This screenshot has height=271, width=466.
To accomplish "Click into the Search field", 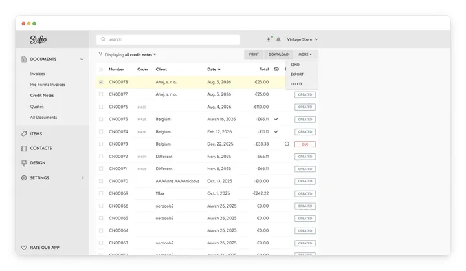I will click(168, 39).
